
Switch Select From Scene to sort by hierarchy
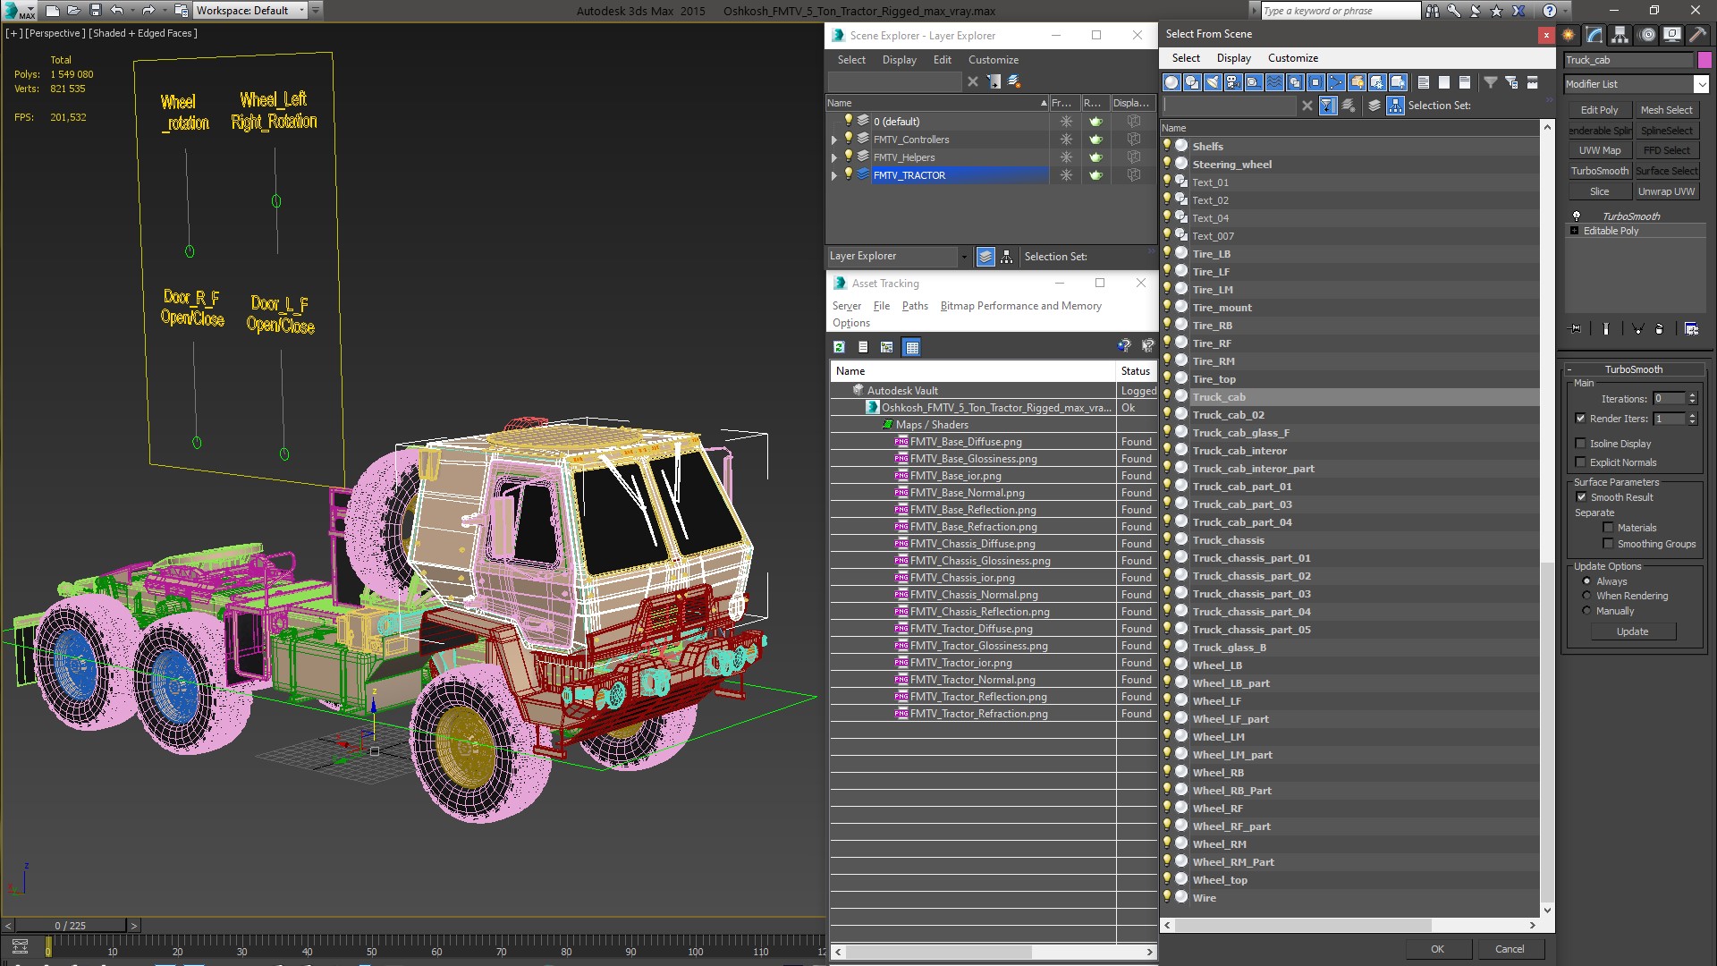click(1395, 106)
